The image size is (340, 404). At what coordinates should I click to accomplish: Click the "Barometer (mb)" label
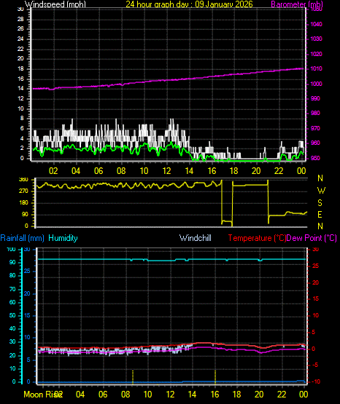click(297, 4)
